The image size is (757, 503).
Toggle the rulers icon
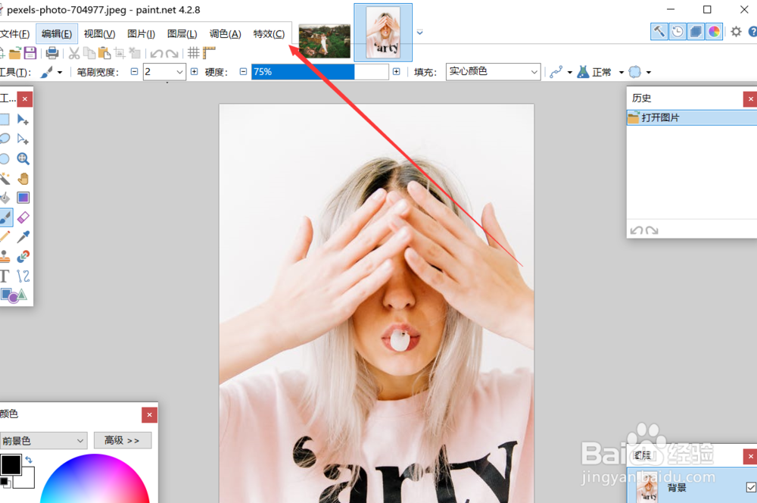[x=209, y=53]
